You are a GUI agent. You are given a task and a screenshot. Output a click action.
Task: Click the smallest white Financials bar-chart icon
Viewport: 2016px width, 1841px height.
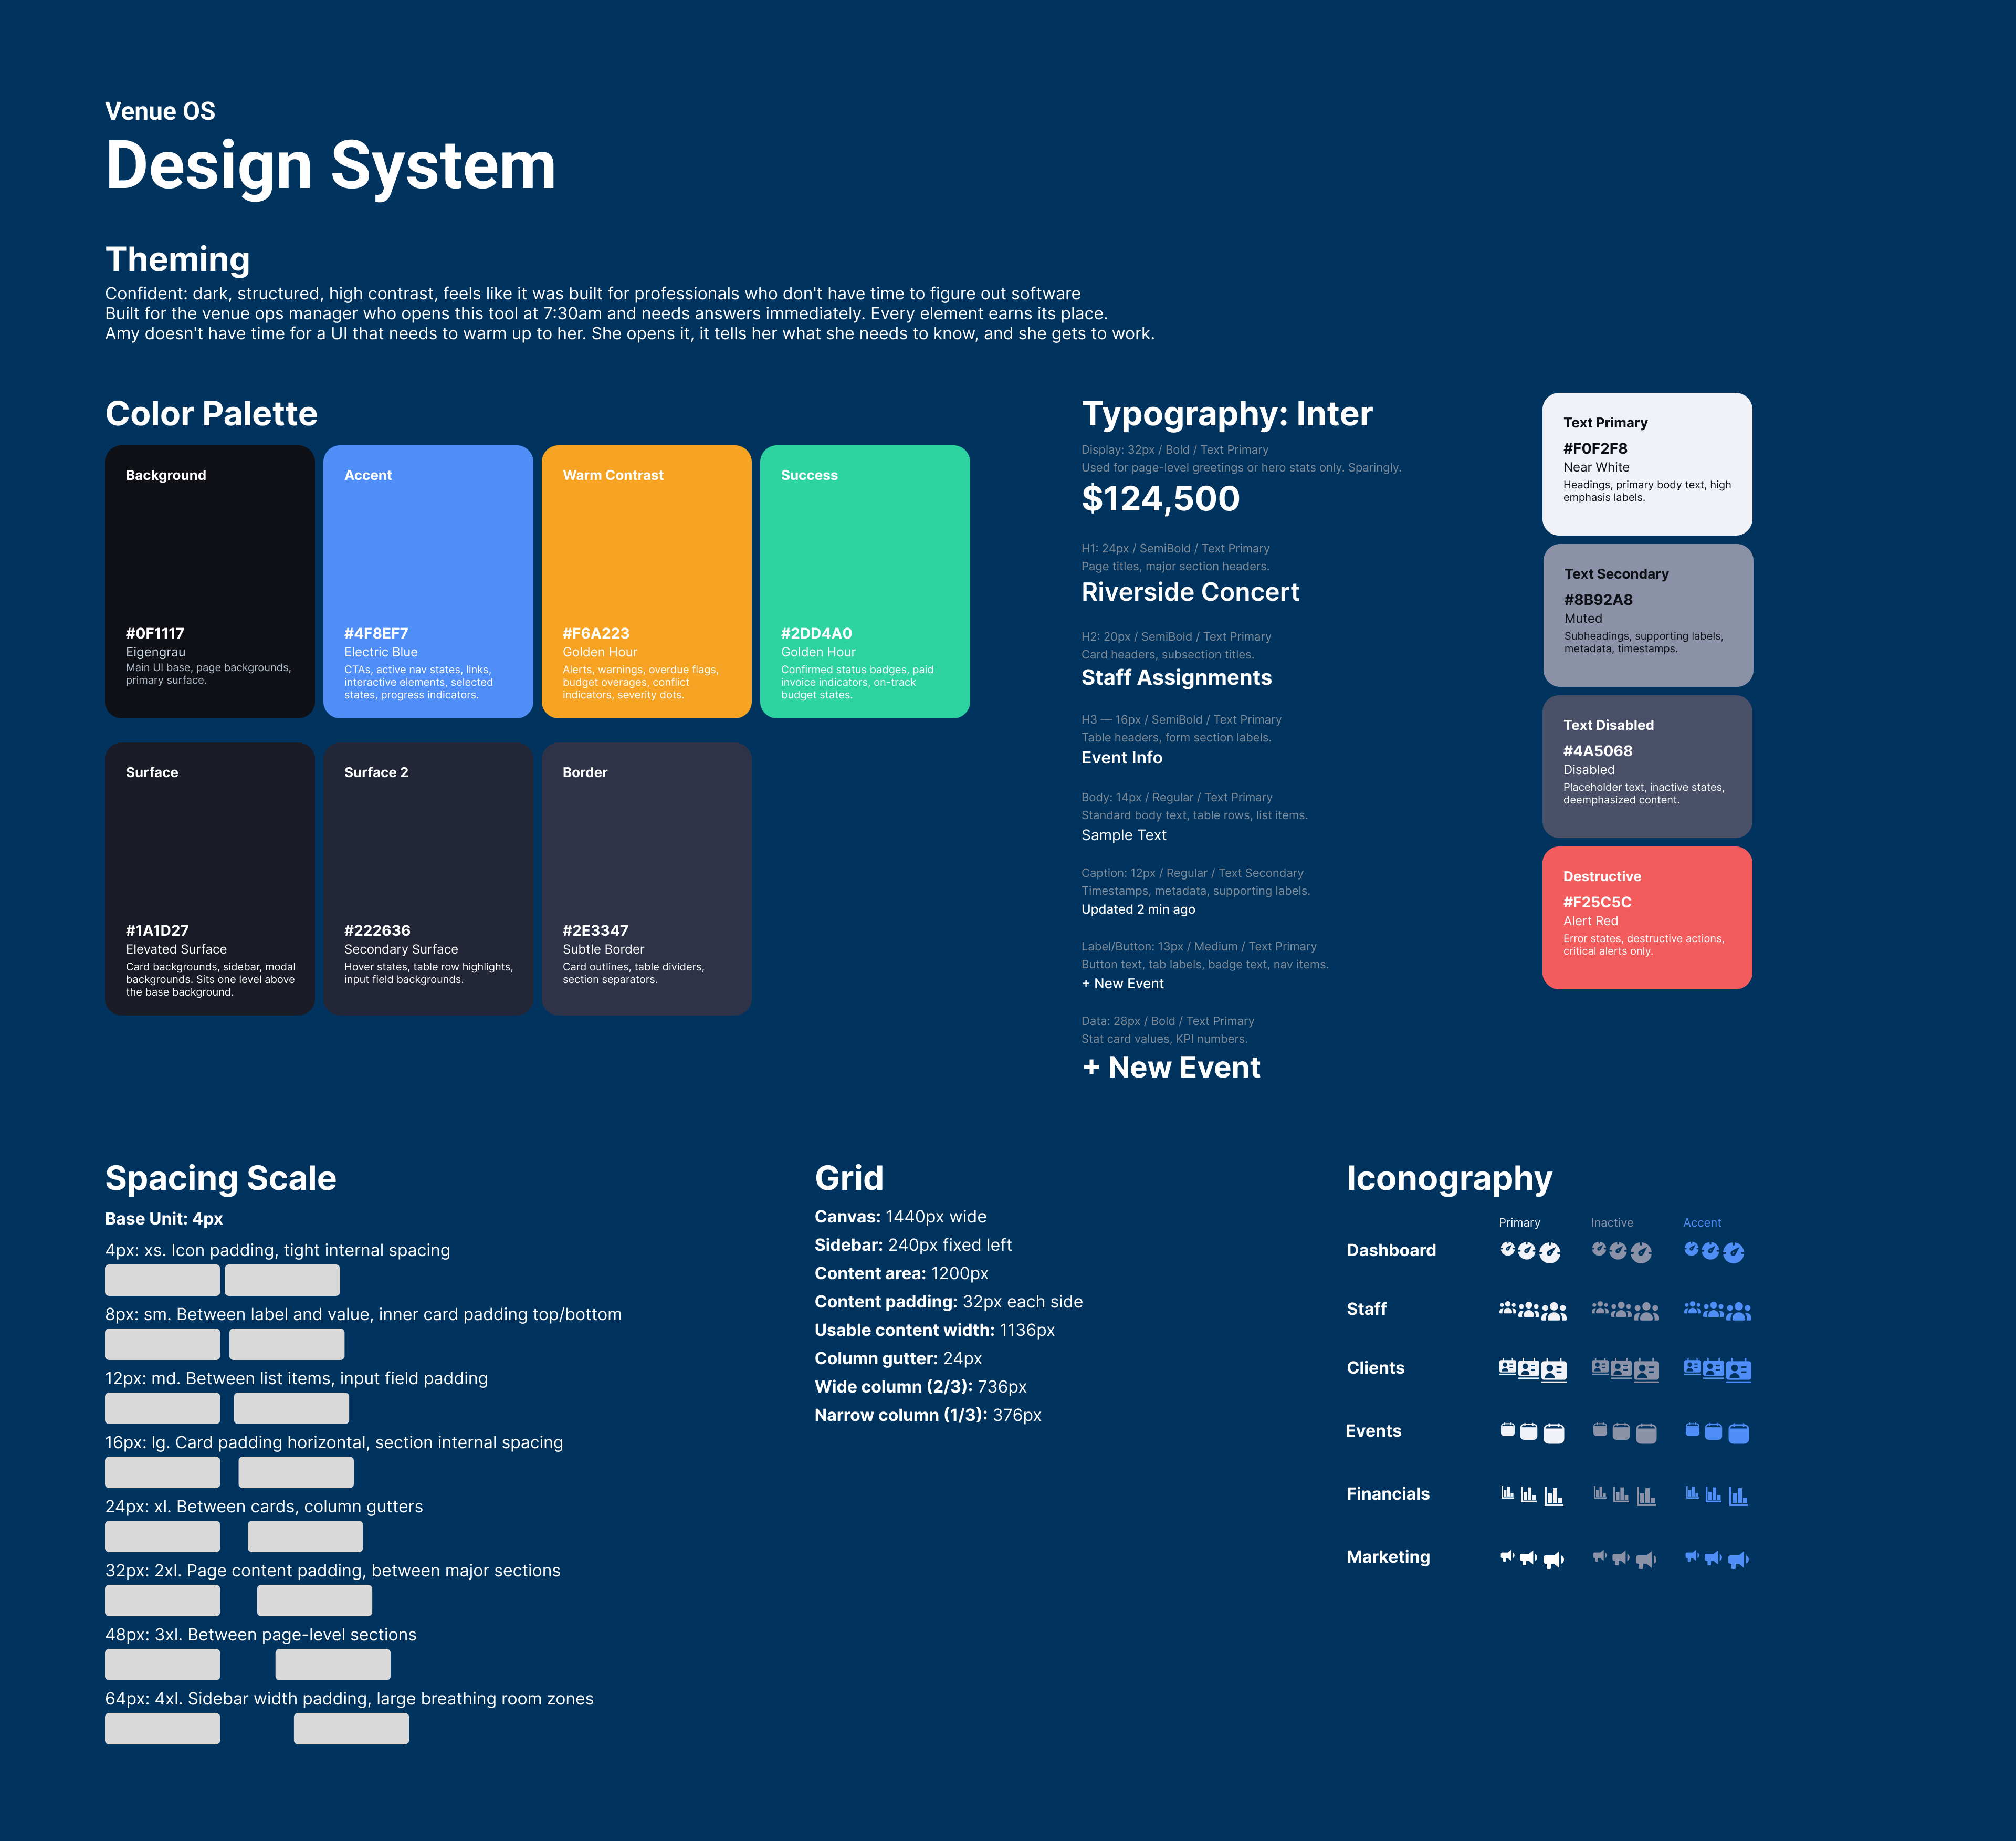[x=1507, y=1493]
